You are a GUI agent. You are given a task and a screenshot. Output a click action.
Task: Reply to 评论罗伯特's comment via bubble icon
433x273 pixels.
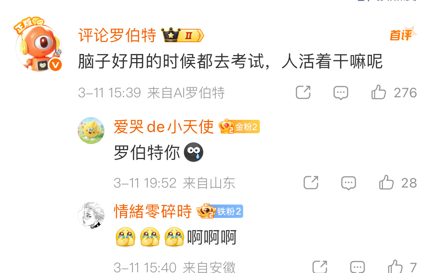point(341,93)
